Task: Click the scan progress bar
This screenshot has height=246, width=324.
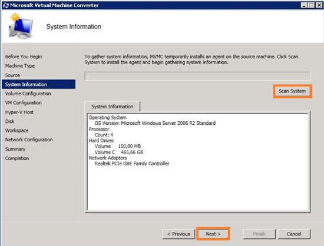Action: pos(197,76)
